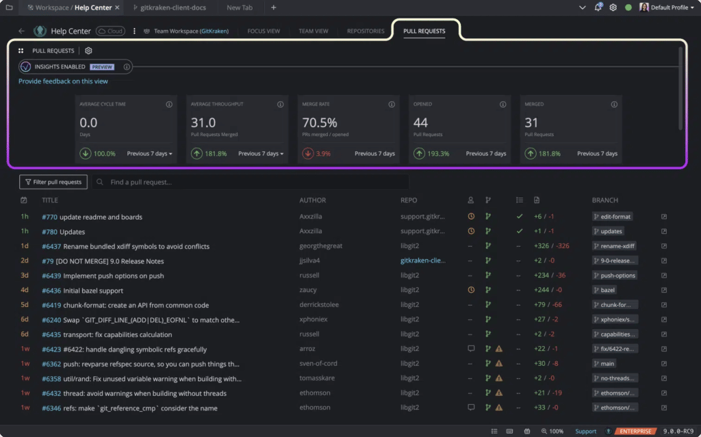Viewport: 701px width, 437px height.
Task: Click the Cloud badge beside Help Center
Action: point(110,31)
